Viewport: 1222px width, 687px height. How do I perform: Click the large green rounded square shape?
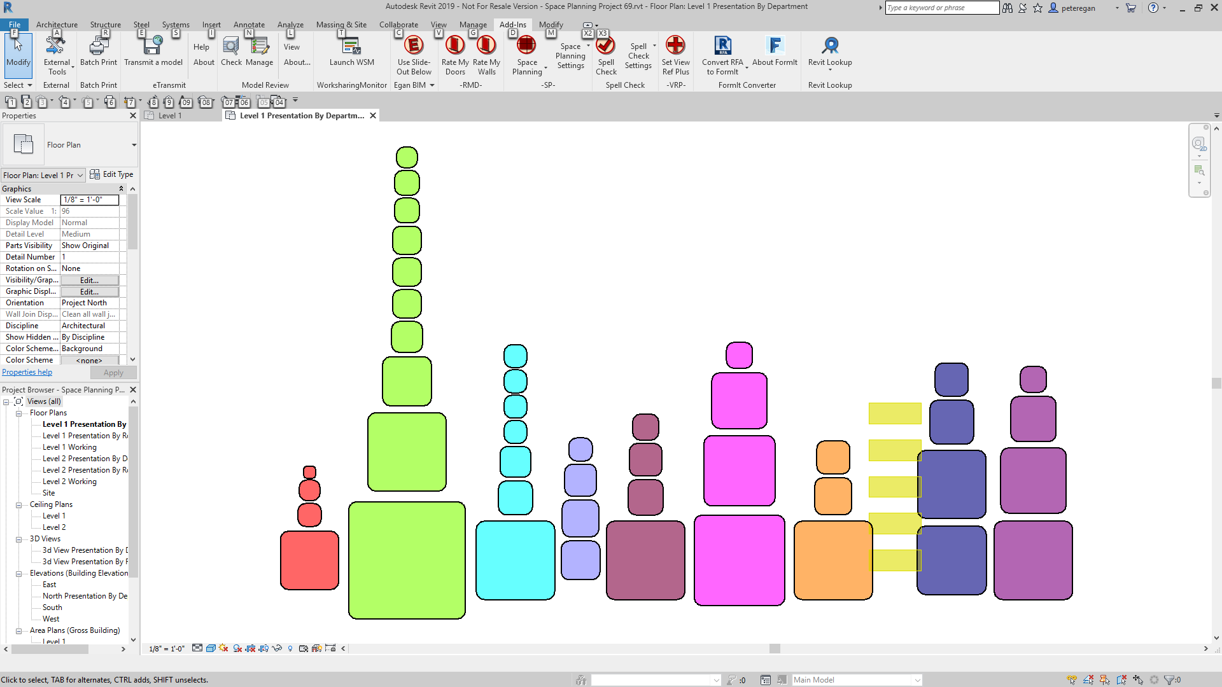tap(407, 560)
